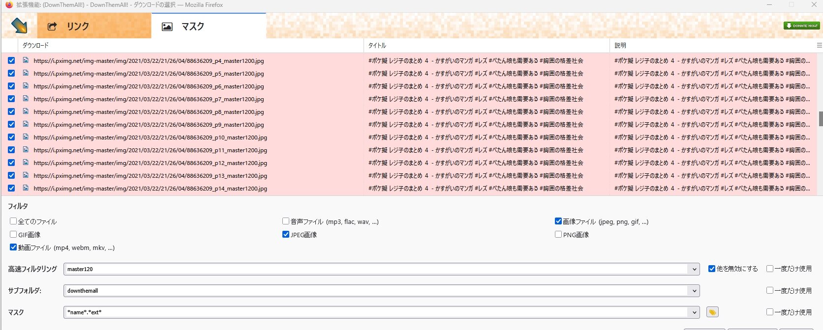823x330 pixels.
Task: Click image file icon of p6_master1200.jpg row
Action: 26,85
